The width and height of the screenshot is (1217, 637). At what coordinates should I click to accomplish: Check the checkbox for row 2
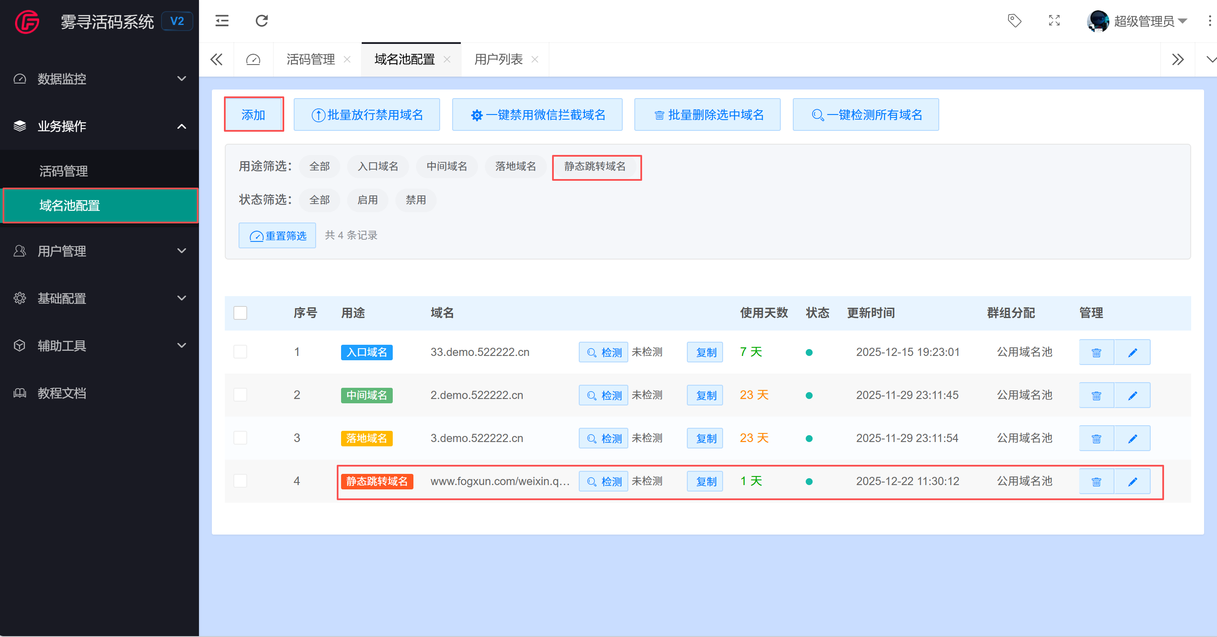coord(240,395)
